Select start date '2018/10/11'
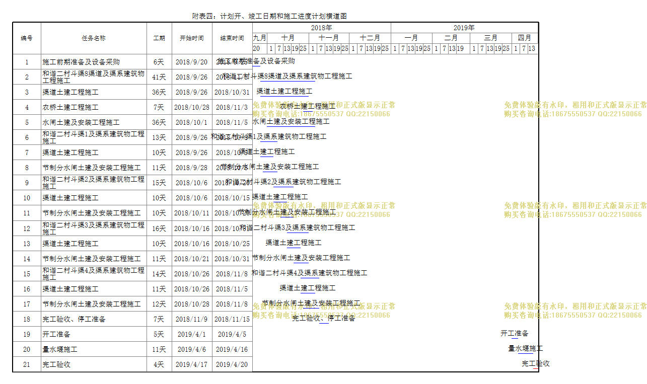647x384 pixels. (192, 213)
